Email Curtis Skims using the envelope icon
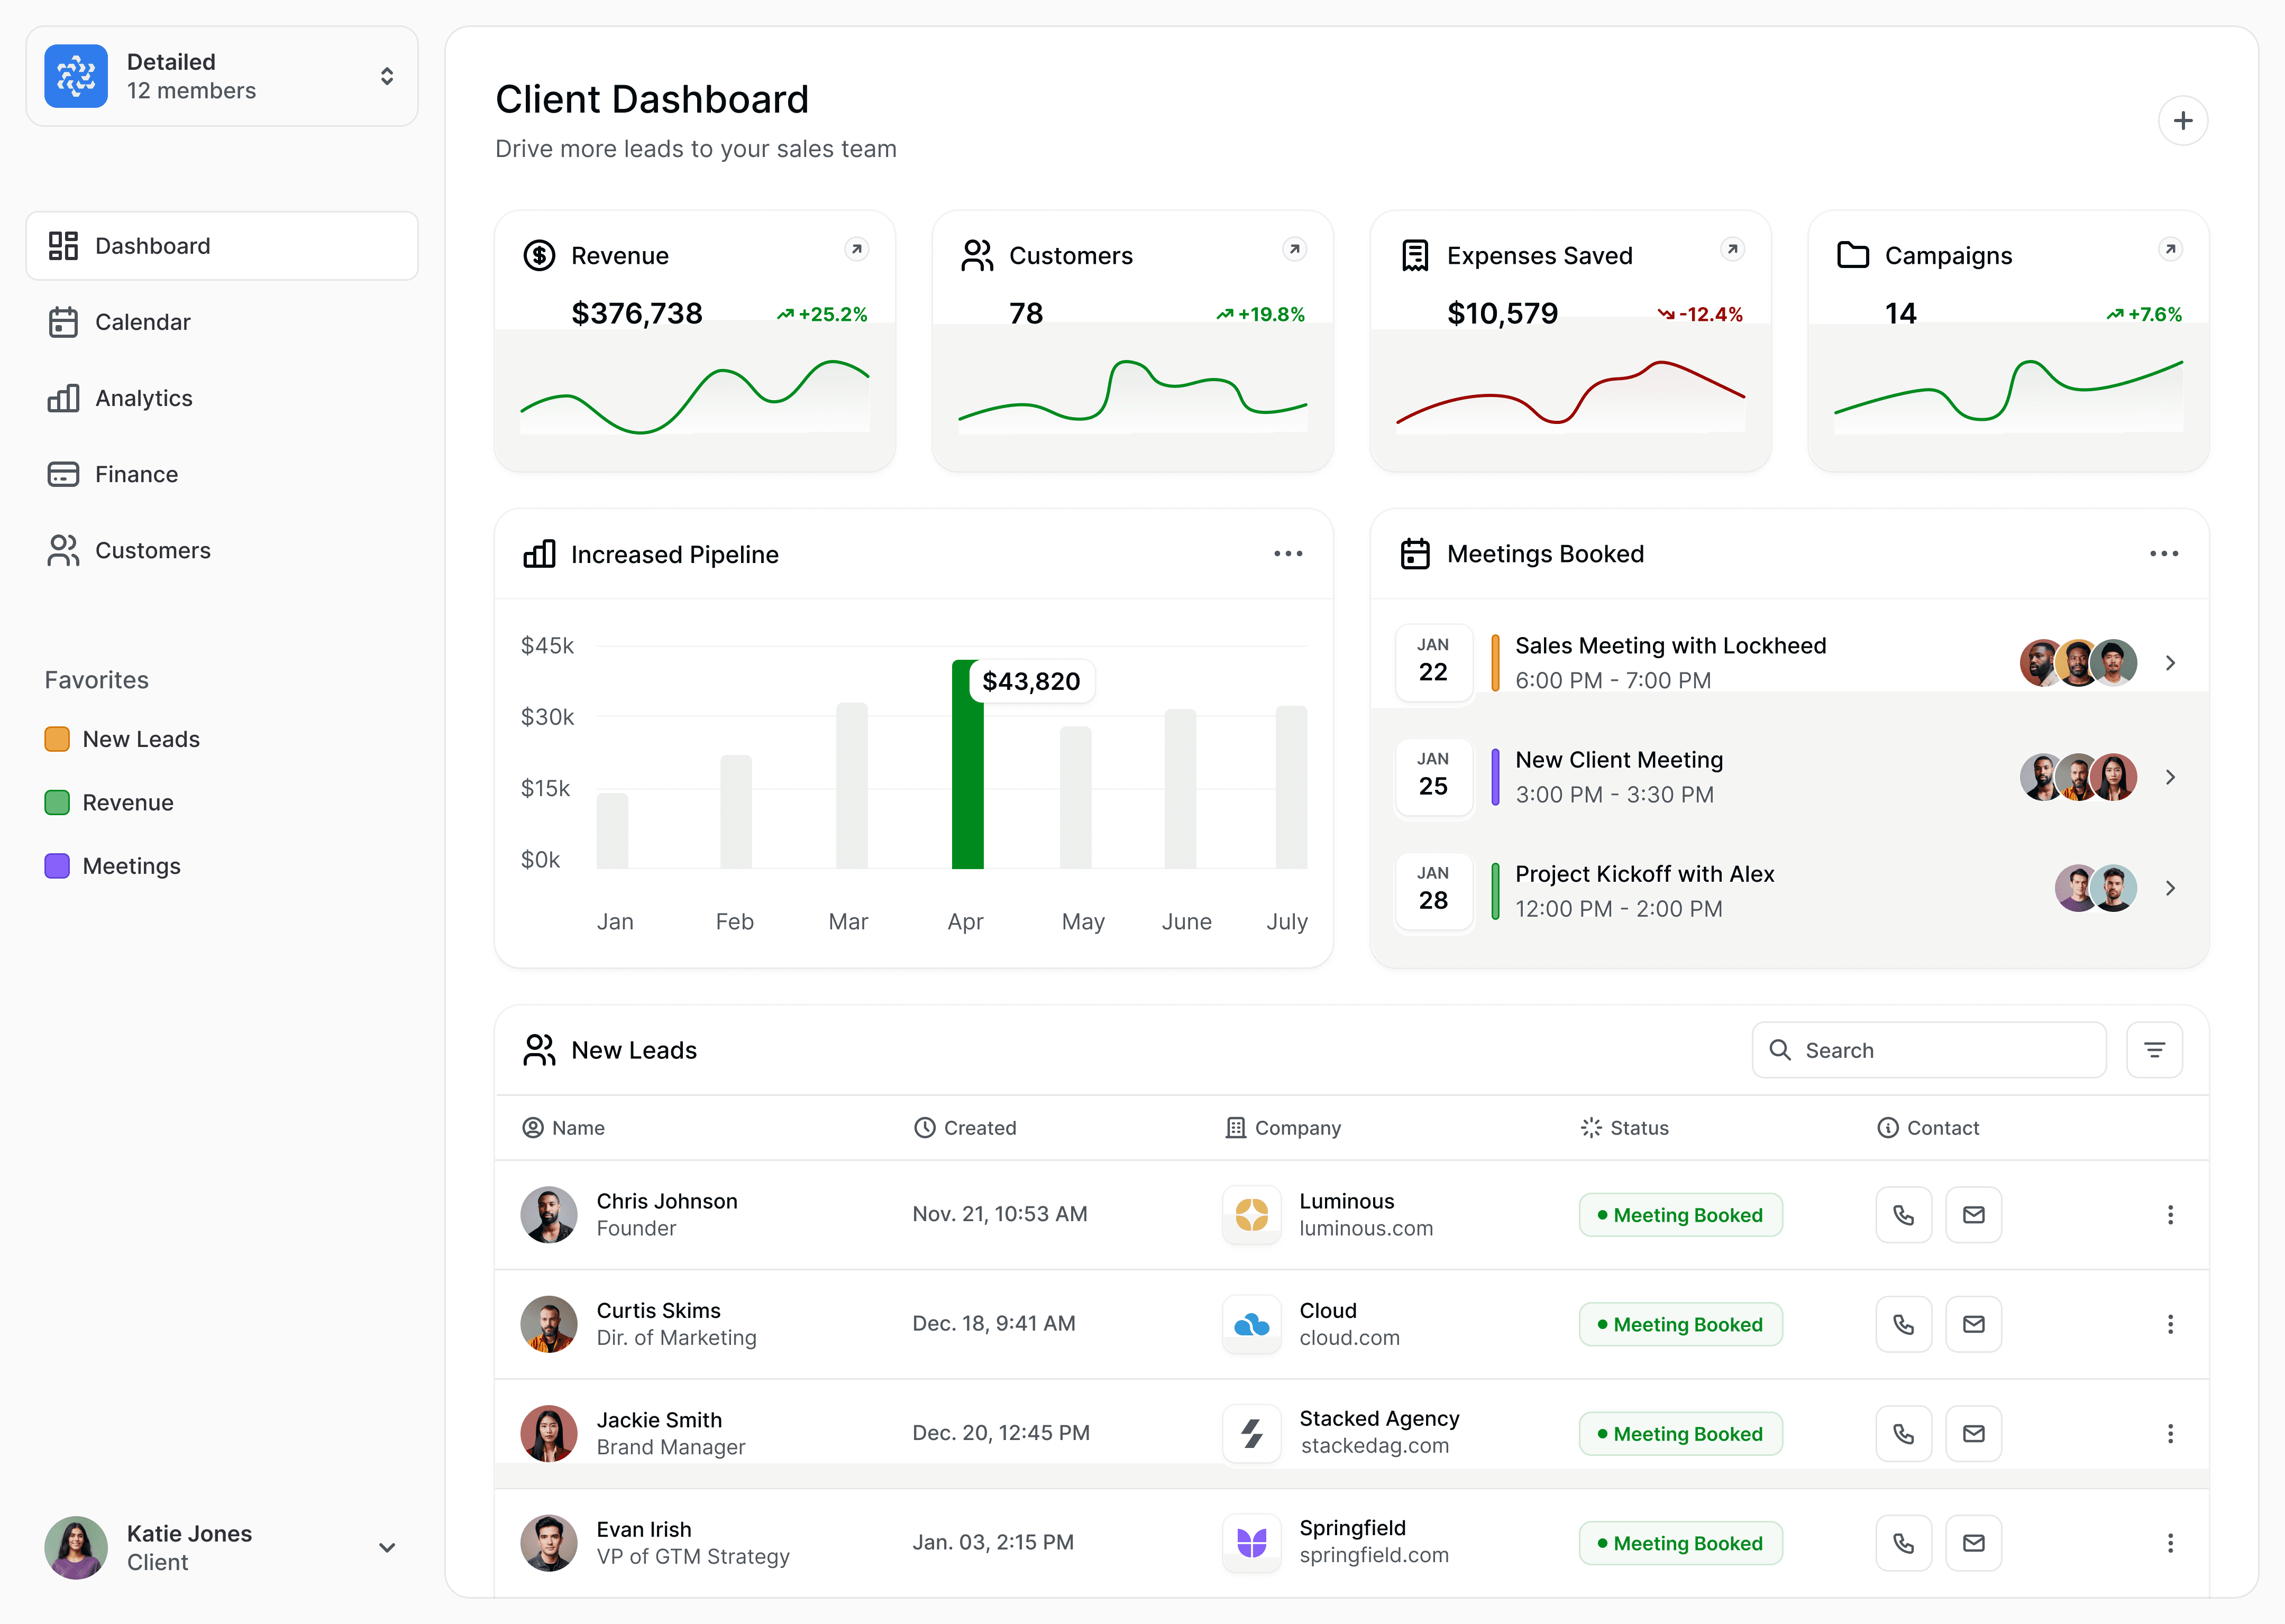 point(1973,1323)
